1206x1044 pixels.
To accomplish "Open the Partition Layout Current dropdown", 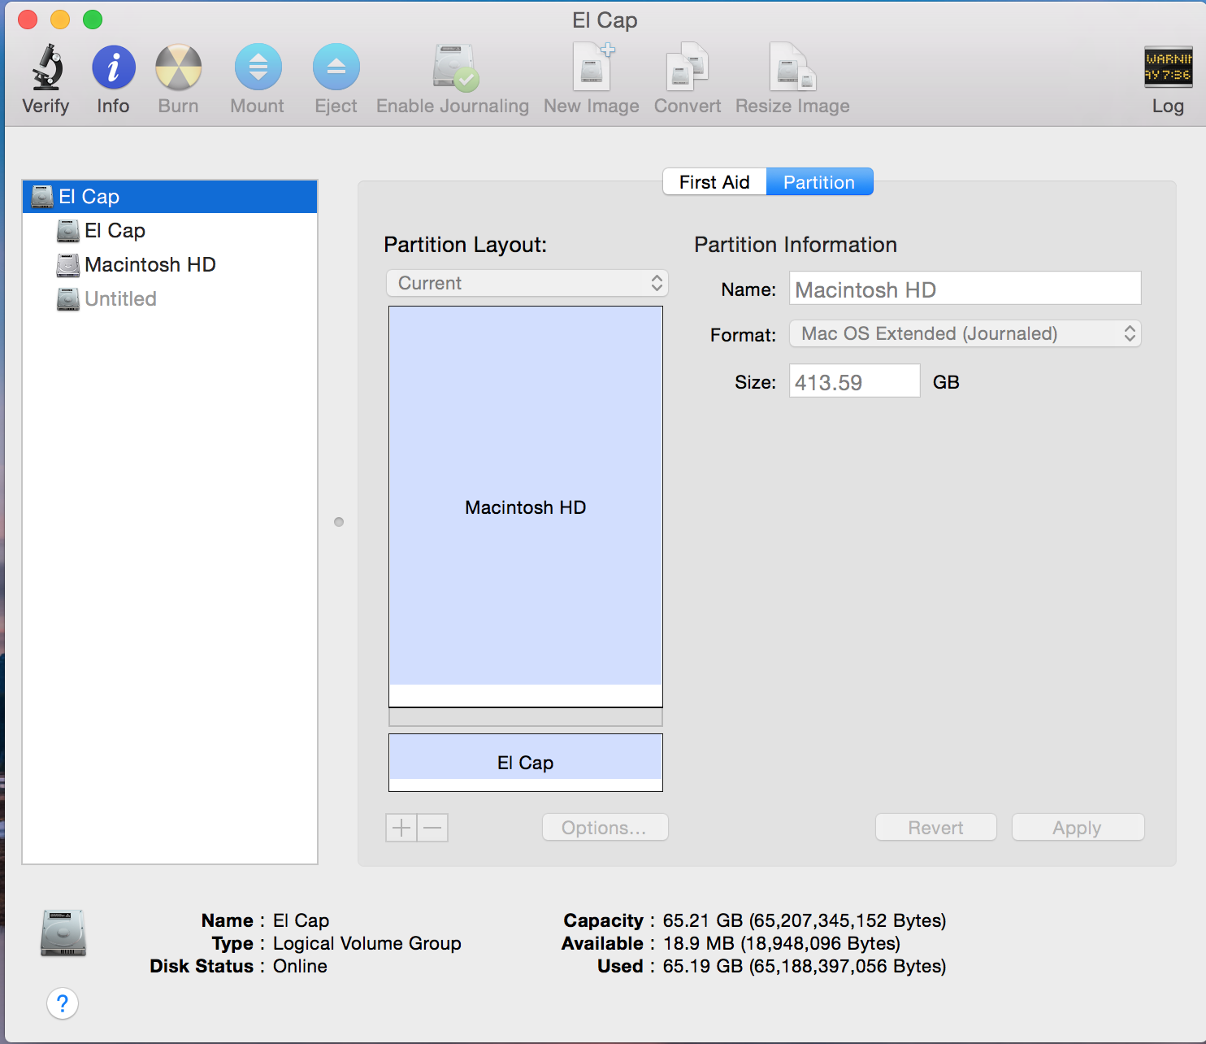I will 527,283.
